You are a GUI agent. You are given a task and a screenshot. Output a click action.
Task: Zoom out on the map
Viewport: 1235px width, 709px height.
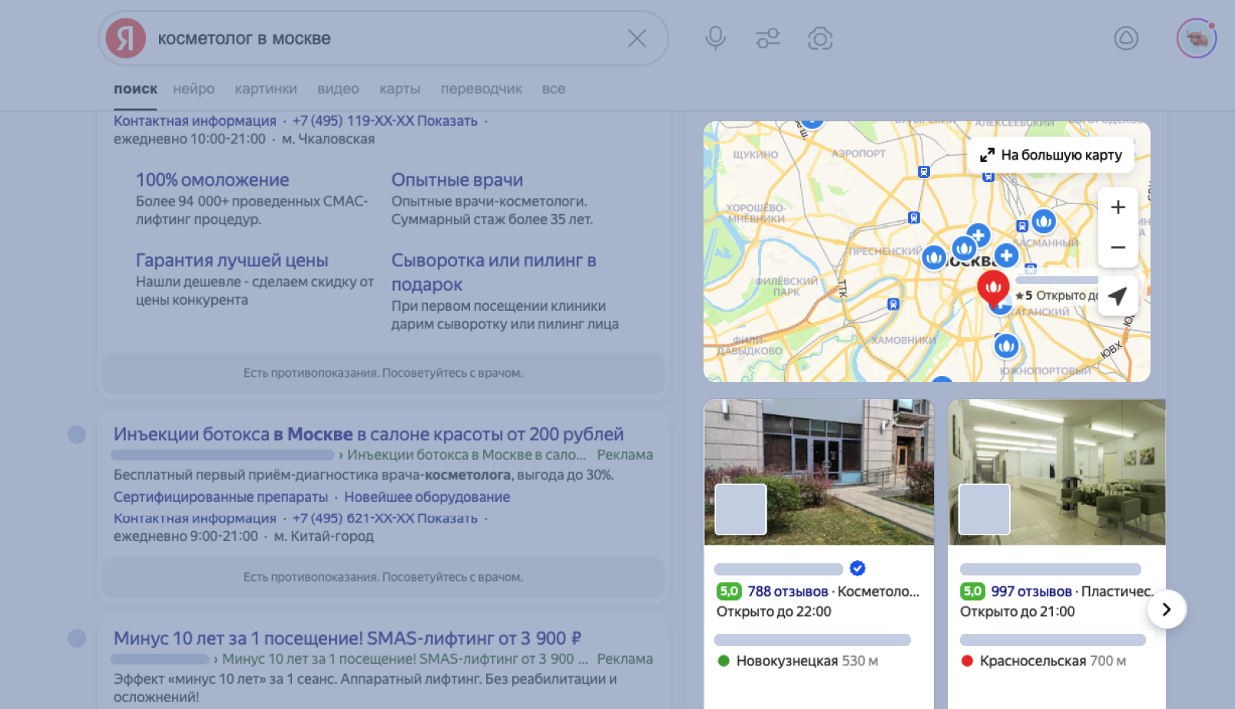[1118, 247]
